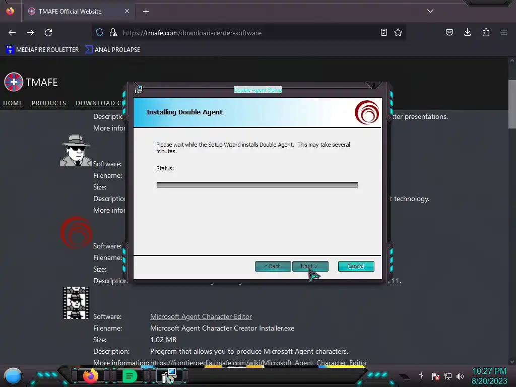Open the Save to Pocket icon

coord(449,33)
